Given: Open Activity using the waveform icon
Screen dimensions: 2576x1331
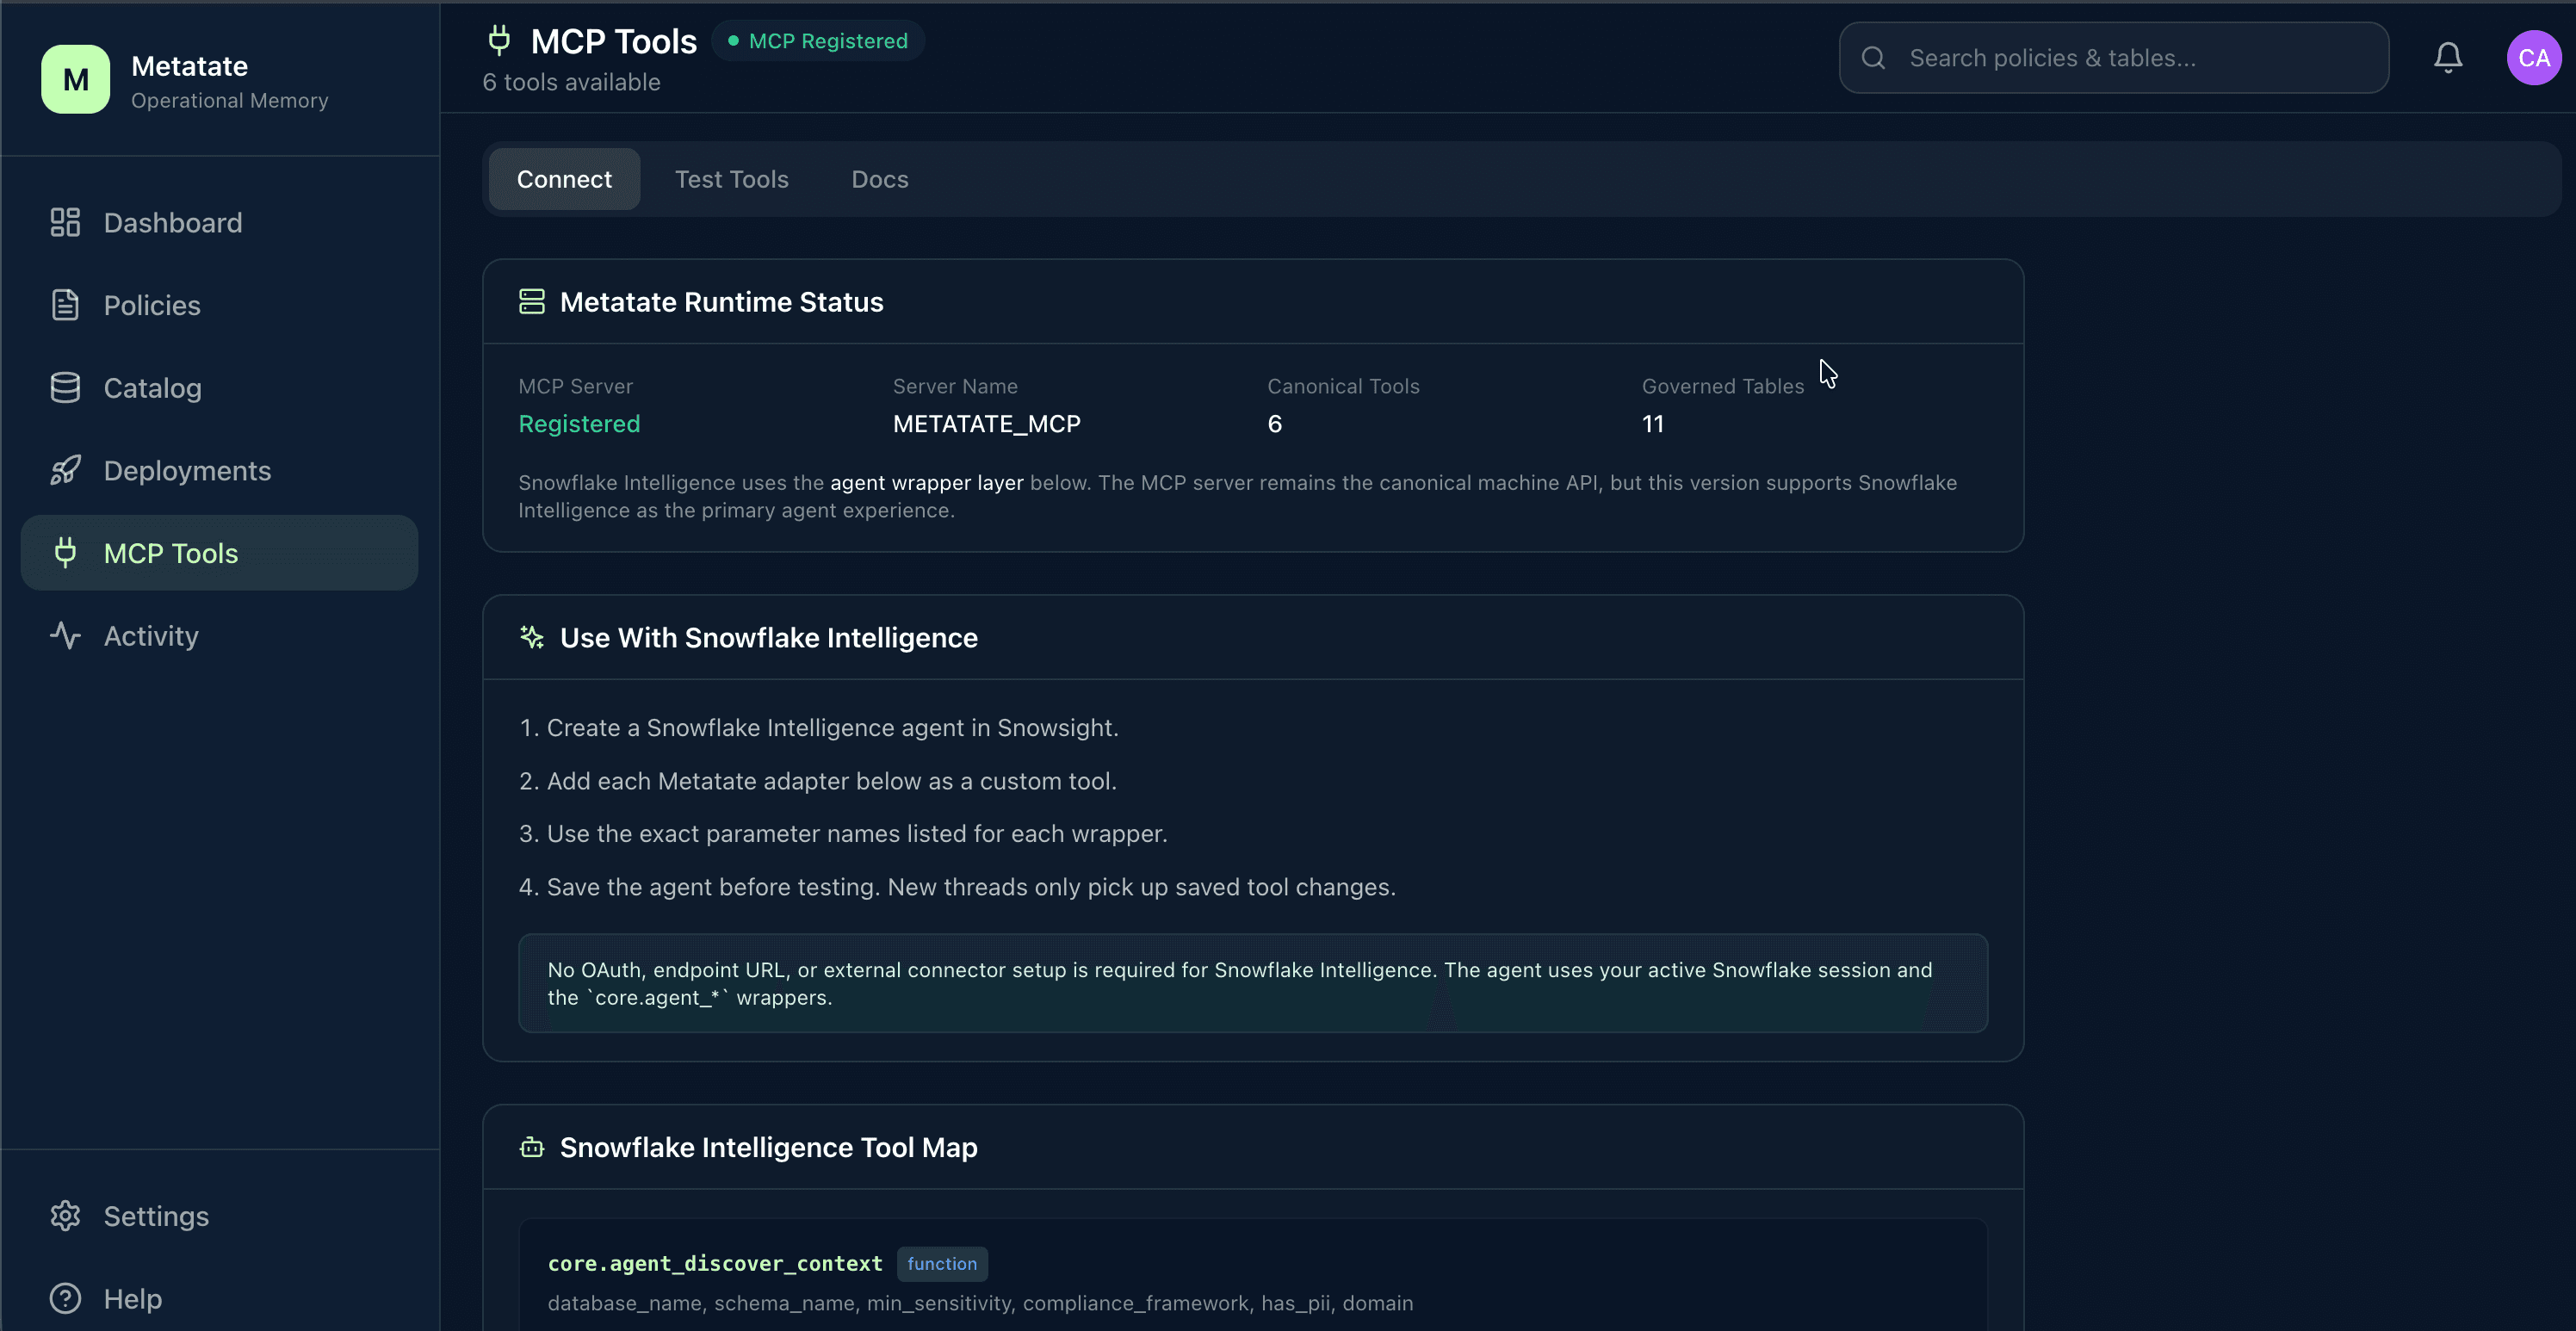Looking at the screenshot, I should point(66,635).
